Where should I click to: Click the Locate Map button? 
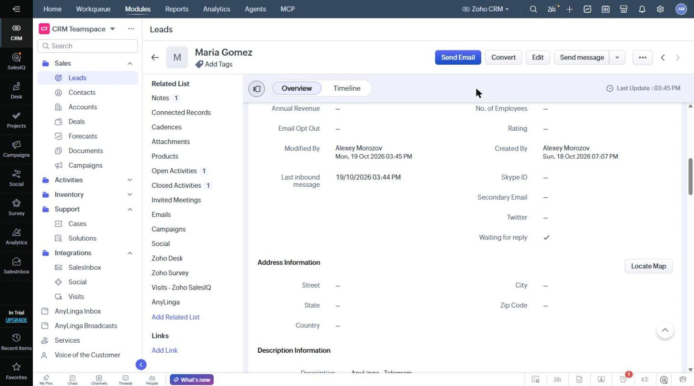(648, 266)
